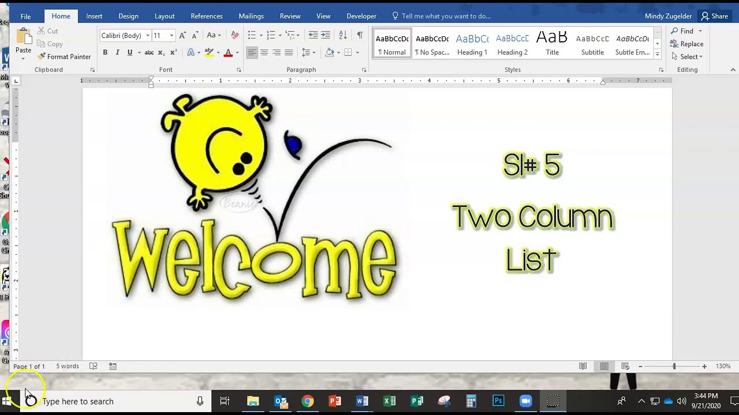Apply the Heading 1 style
The height and width of the screenshot is (415, 739).
click(x=472, y=44)
